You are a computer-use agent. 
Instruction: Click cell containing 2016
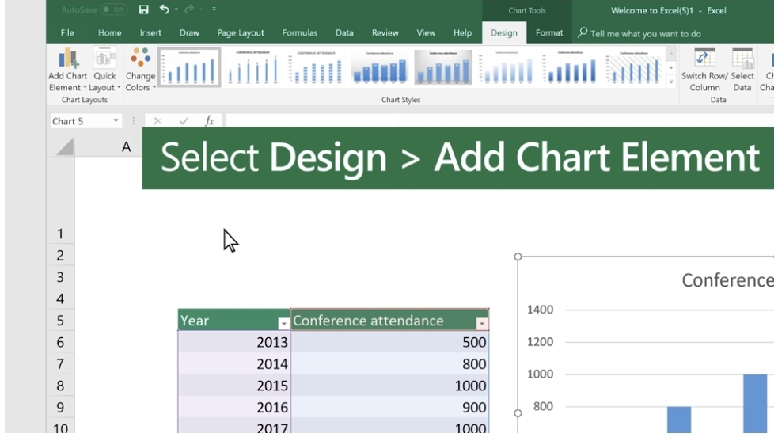click(234, 407)
